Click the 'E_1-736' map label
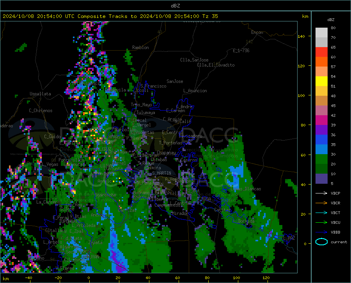351x283 pixels. [x=241, y=51]
